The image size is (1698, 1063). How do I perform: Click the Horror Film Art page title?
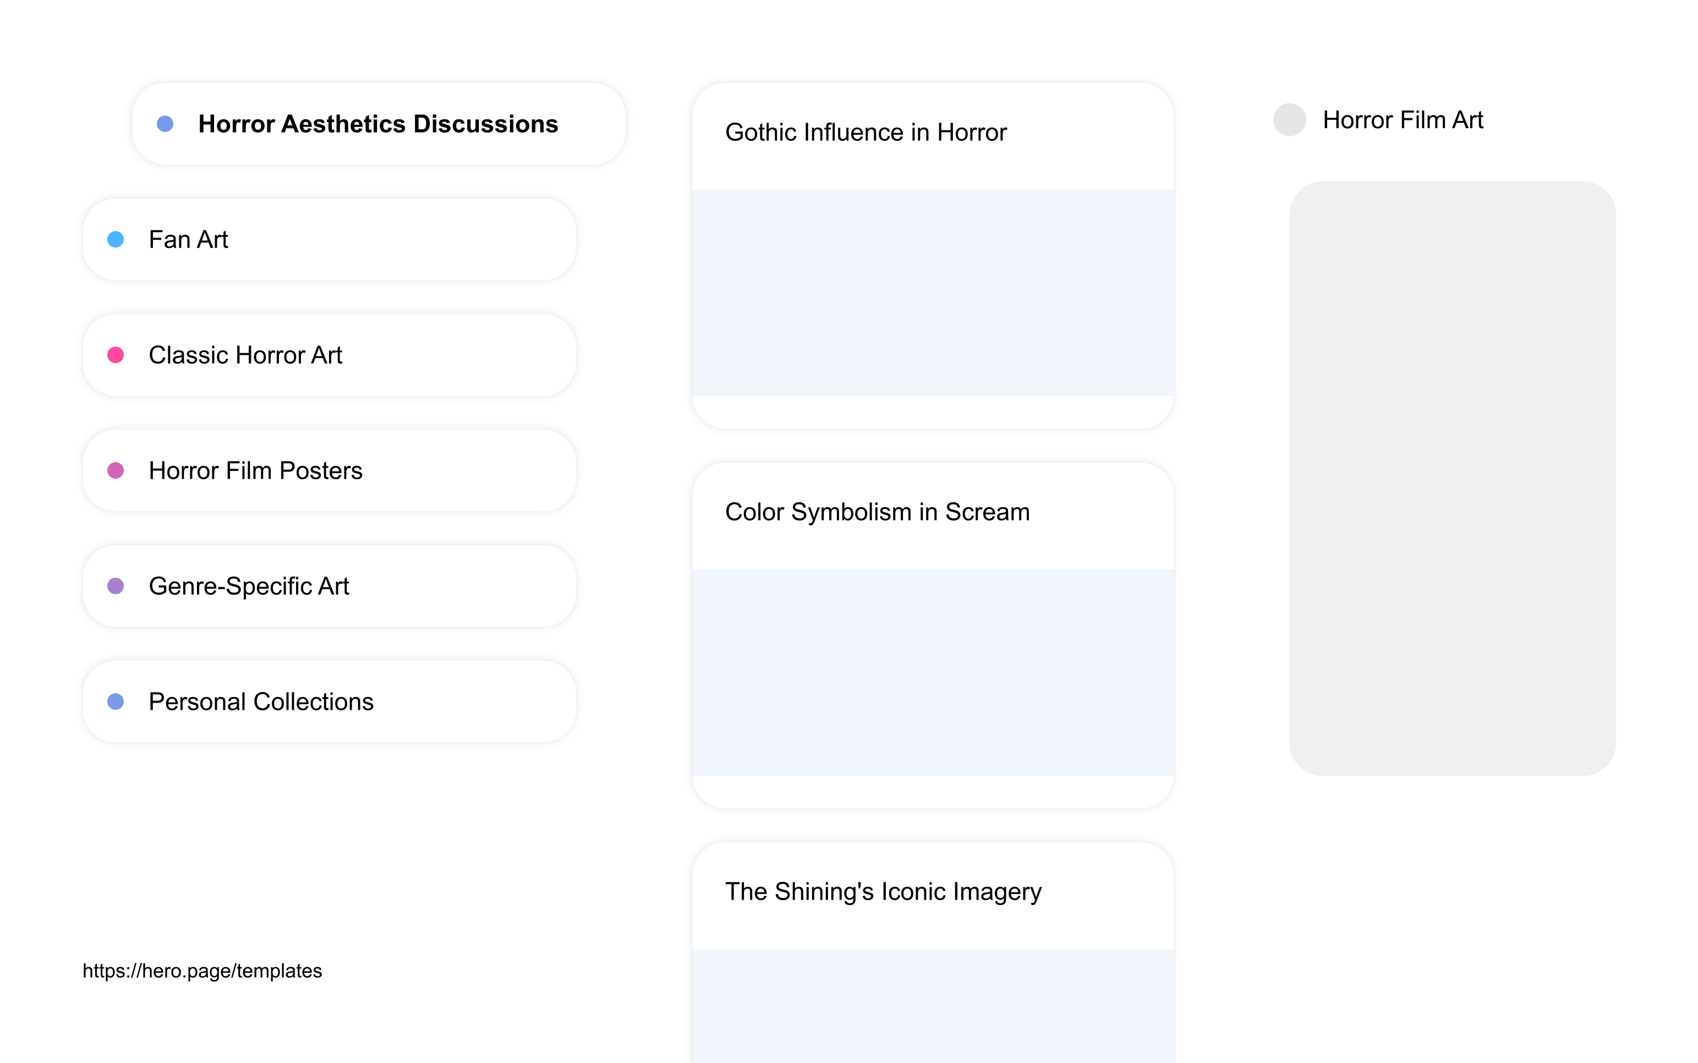pos(1403,120)
